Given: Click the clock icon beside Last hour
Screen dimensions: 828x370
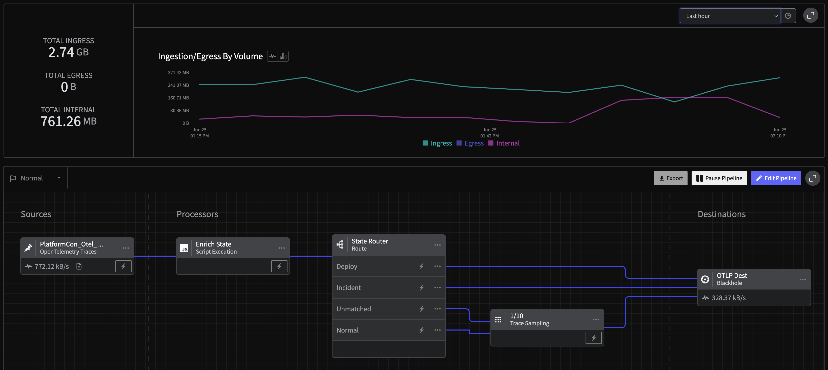Looking at the screenshot, I should [788, 16].
